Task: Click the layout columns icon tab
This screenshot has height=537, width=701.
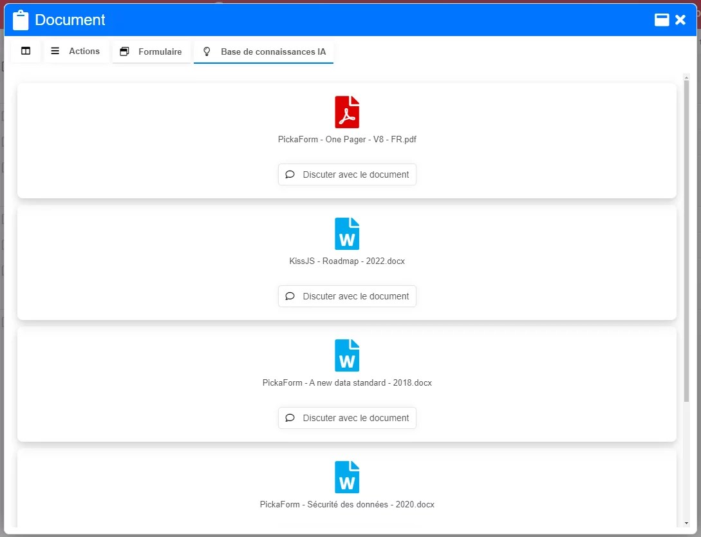Action: click(x=26, y=52)
